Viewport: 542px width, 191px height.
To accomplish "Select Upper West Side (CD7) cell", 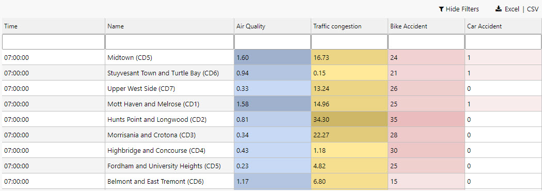I will pos(170,88).
